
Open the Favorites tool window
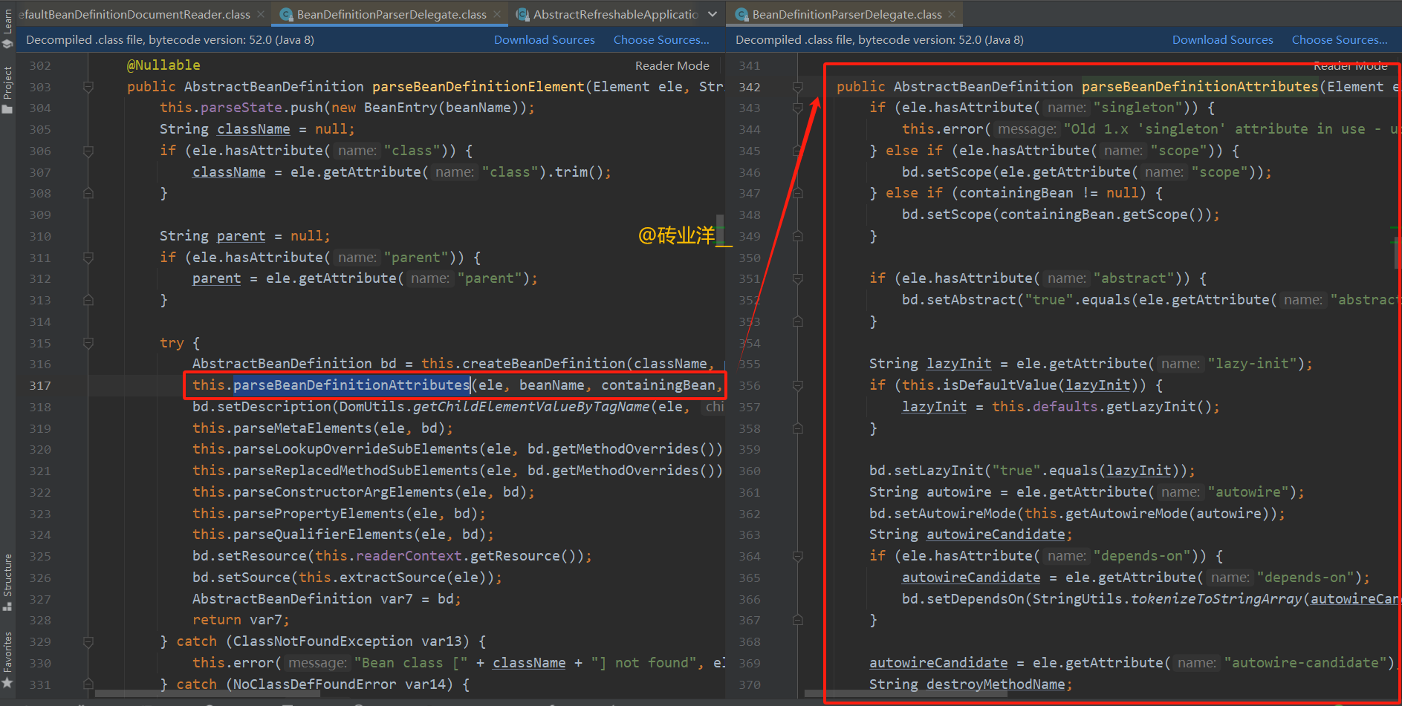[7, 660]
